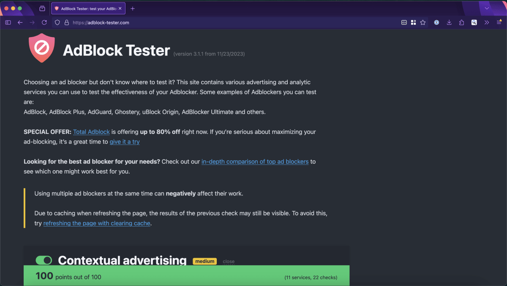This screenshot has height=286, width=507.
Task: Open the Extensions puzzle menu
Action: pyautogui.click(x=461, y=22)
